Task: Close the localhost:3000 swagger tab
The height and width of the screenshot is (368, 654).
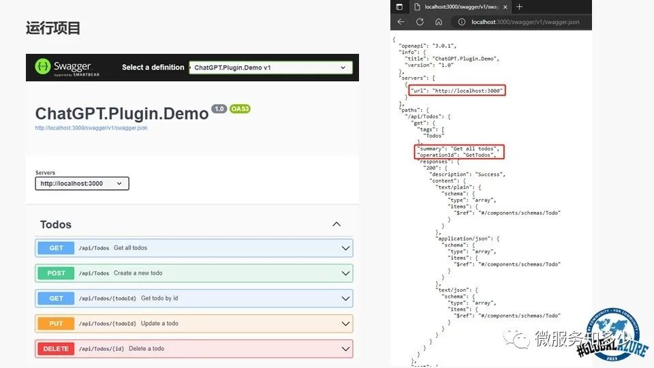Action: (505, 7)
